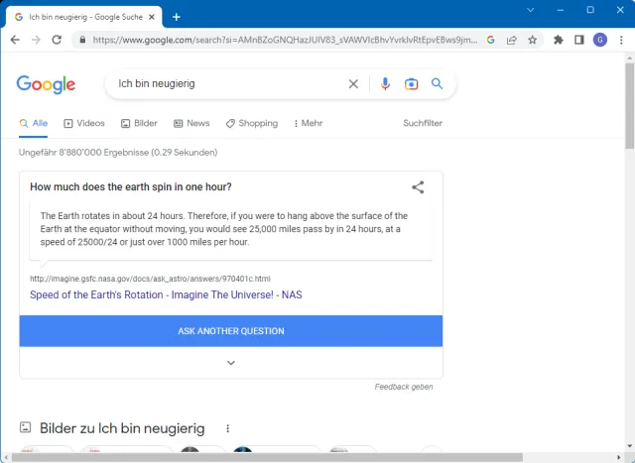
Task: Click the page URL in the address bar
Action: (285, 40)
